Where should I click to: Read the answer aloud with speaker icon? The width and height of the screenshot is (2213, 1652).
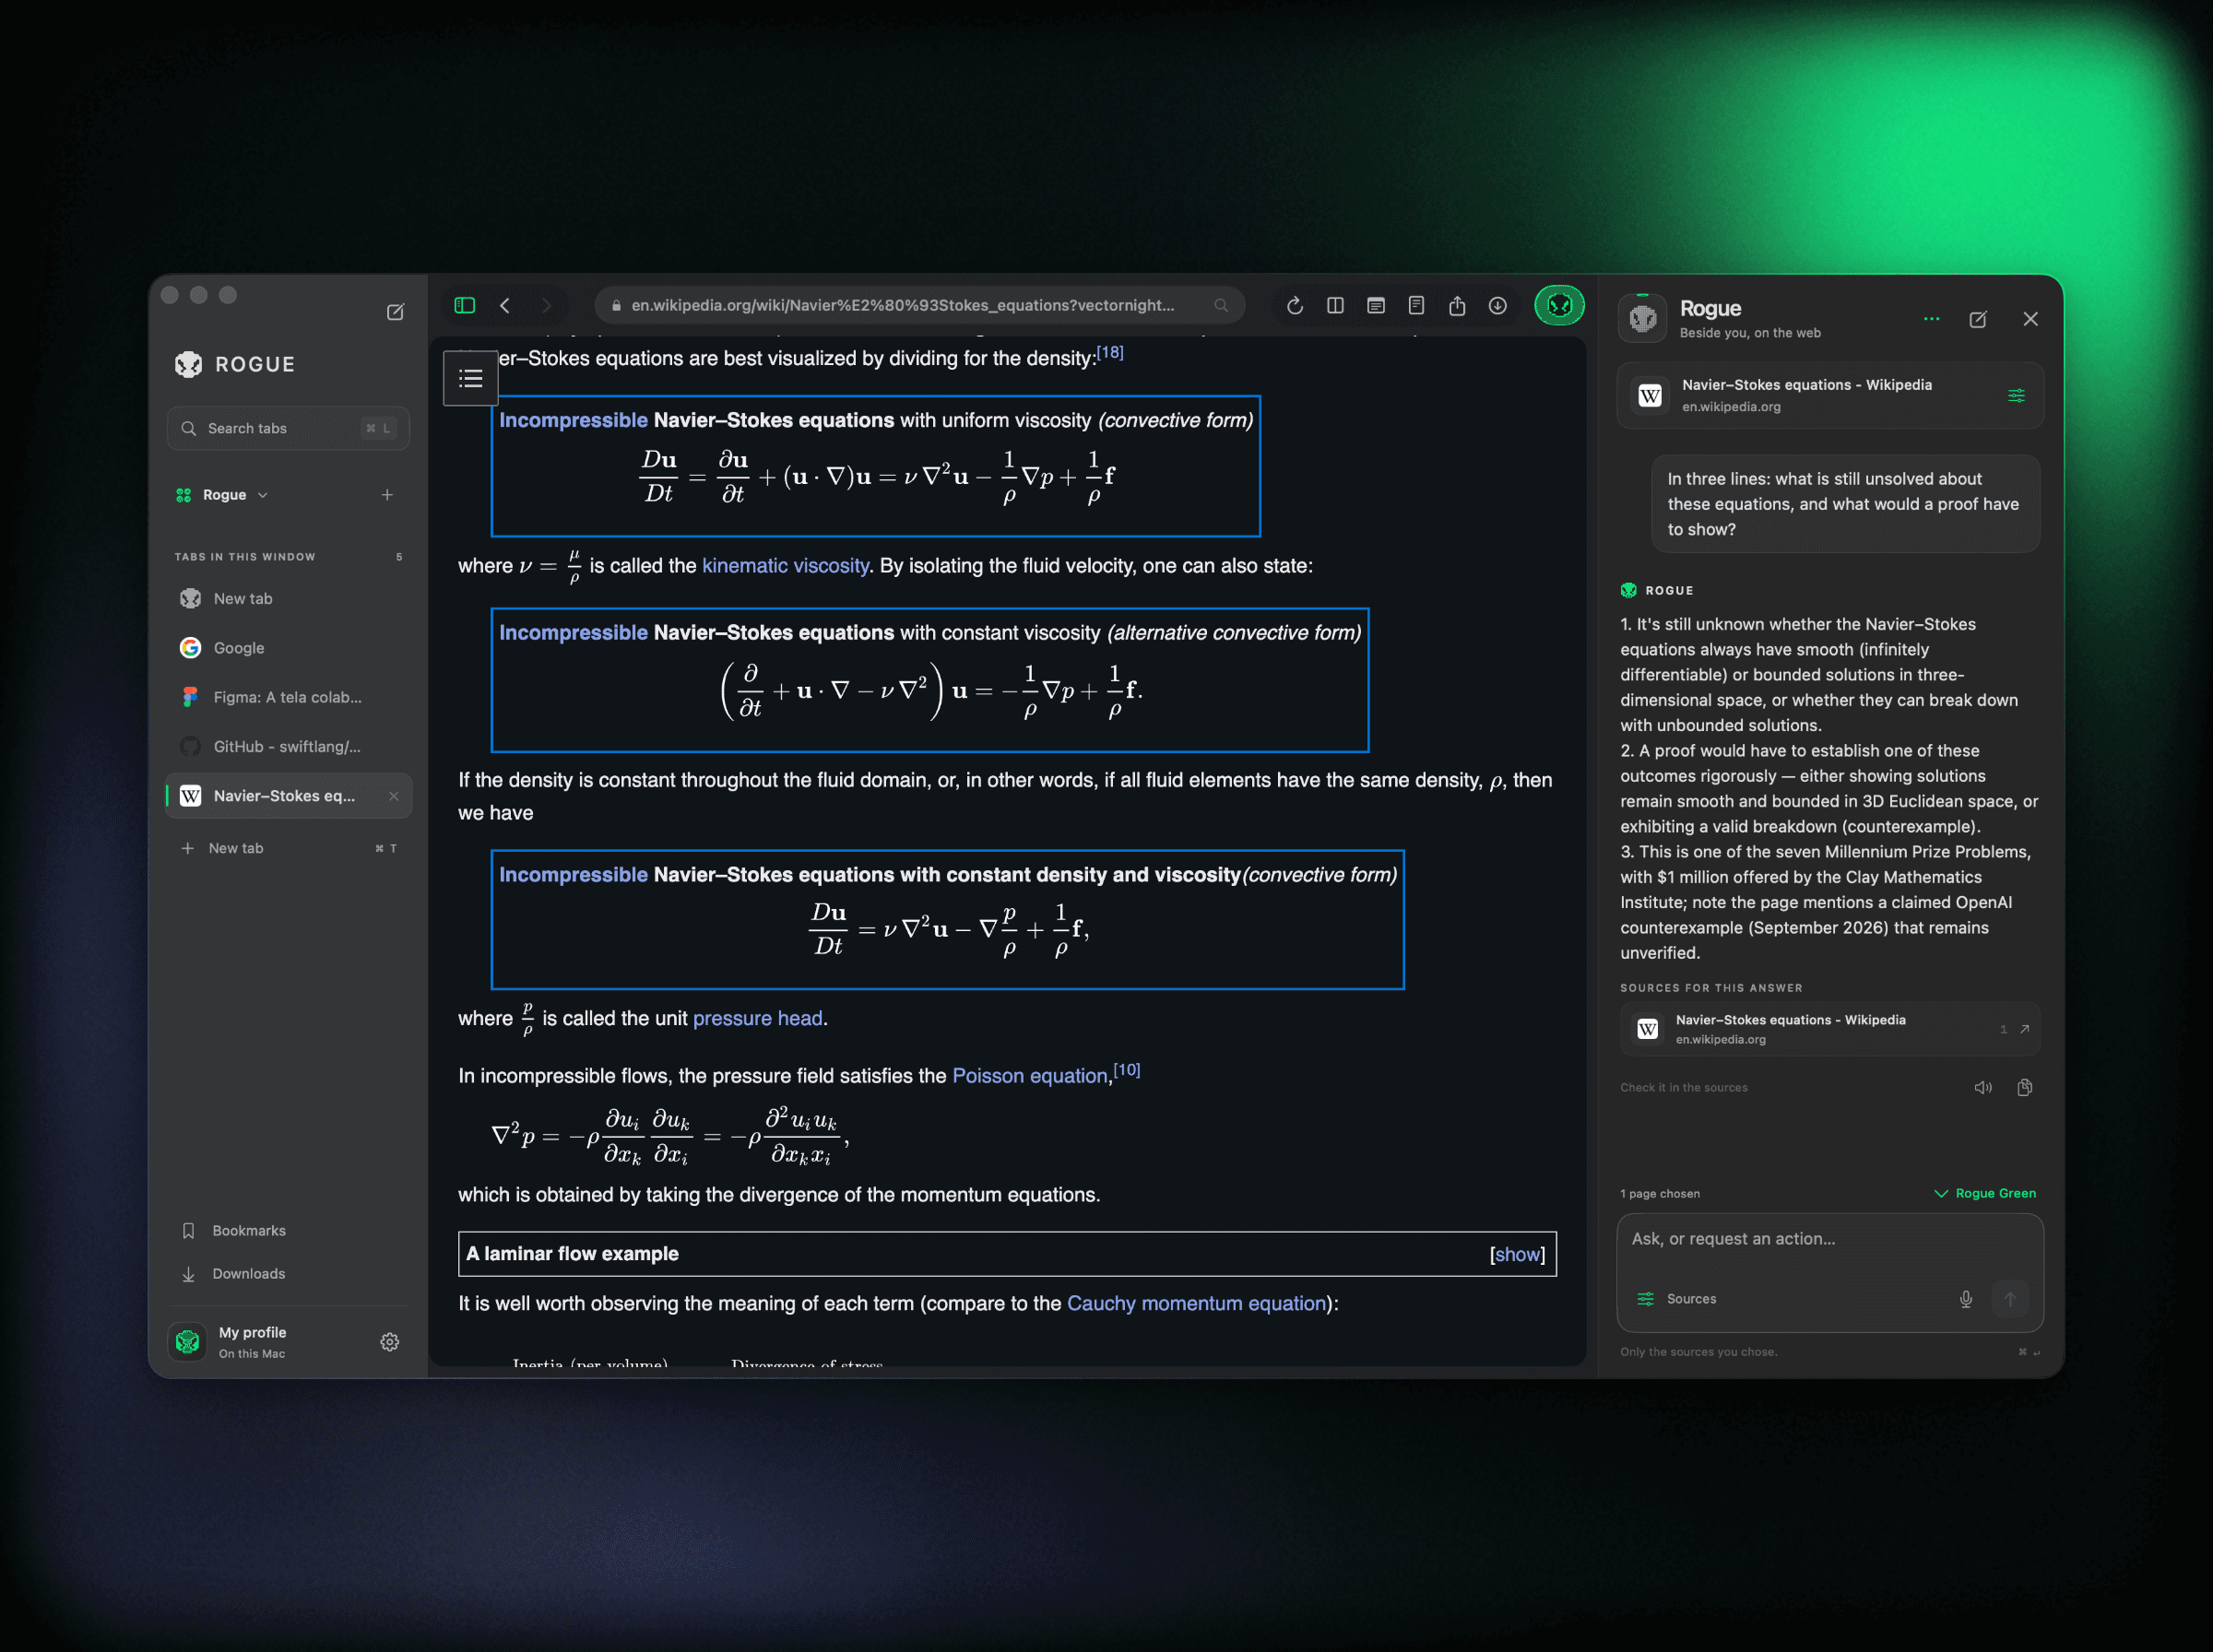1983,1088
